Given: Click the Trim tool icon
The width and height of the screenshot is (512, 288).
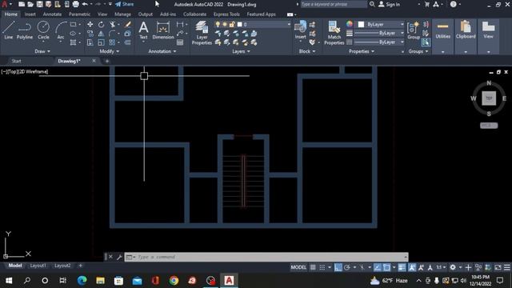Looking at the screenshot, I should point(112,25).
